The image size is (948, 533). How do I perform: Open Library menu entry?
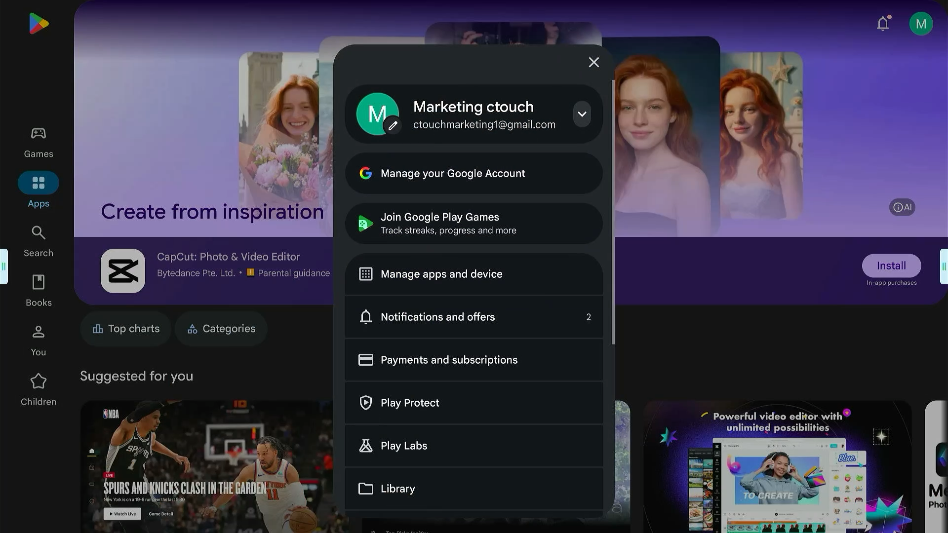(474, 489)
